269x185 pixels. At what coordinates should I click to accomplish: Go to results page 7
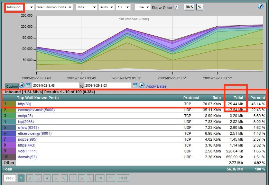pos(73,178)
